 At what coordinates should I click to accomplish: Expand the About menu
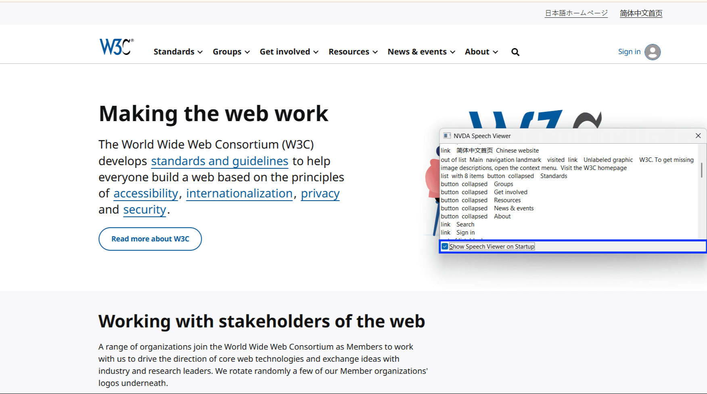coord(481,52)
